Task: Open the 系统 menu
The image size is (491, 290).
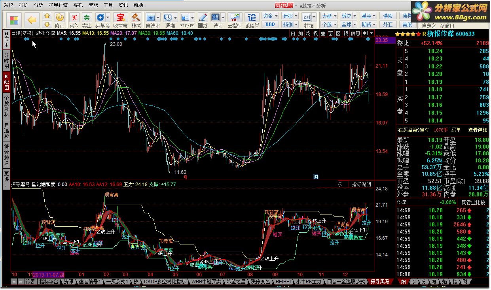Action: [9, 5]
